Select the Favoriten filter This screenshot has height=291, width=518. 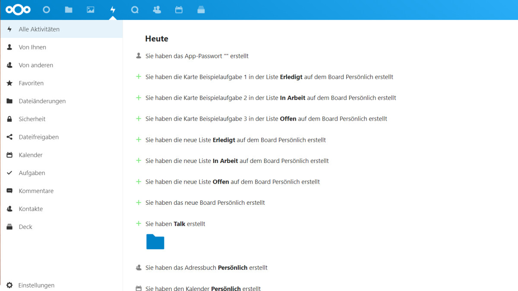61,83
